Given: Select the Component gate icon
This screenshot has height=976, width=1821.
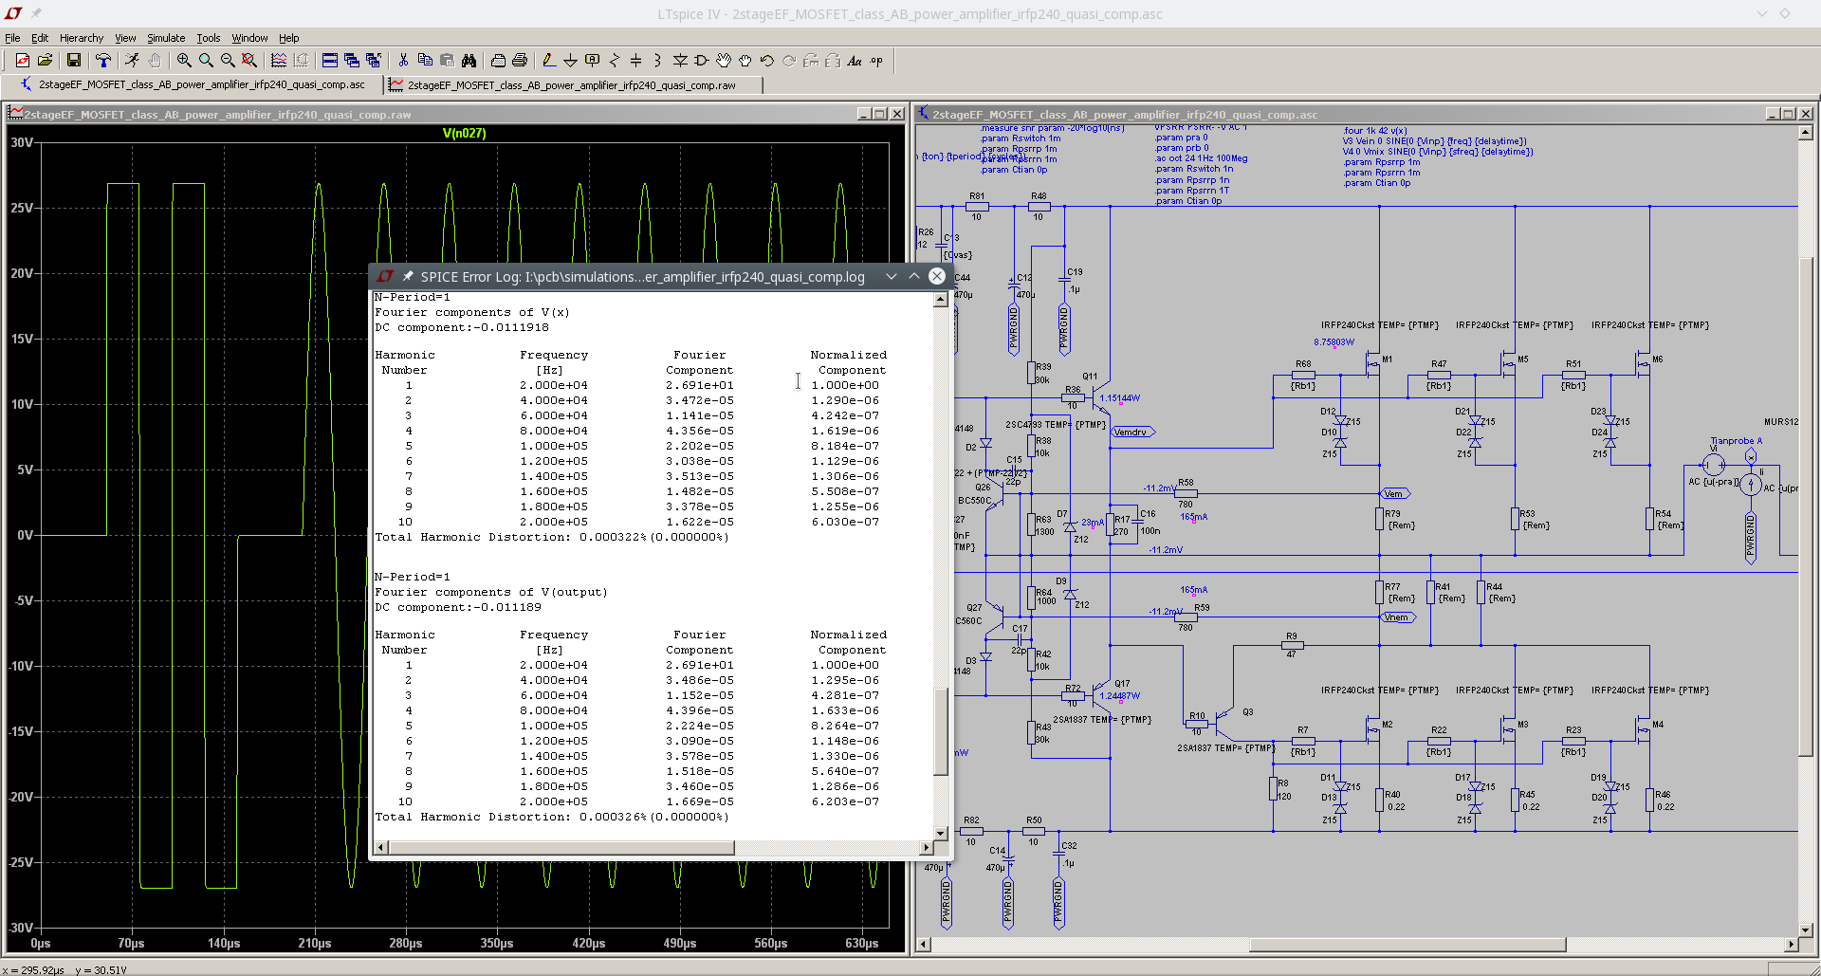Looking at the screenshot, I should (x=702, y=61).
